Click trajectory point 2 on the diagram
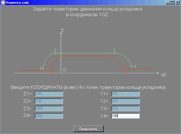The height and width of the screenshot is (134, 181). (x=55, y=53)
